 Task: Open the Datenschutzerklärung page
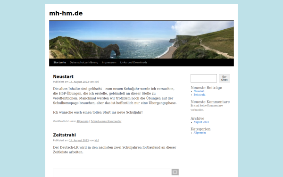pos(84,62)
